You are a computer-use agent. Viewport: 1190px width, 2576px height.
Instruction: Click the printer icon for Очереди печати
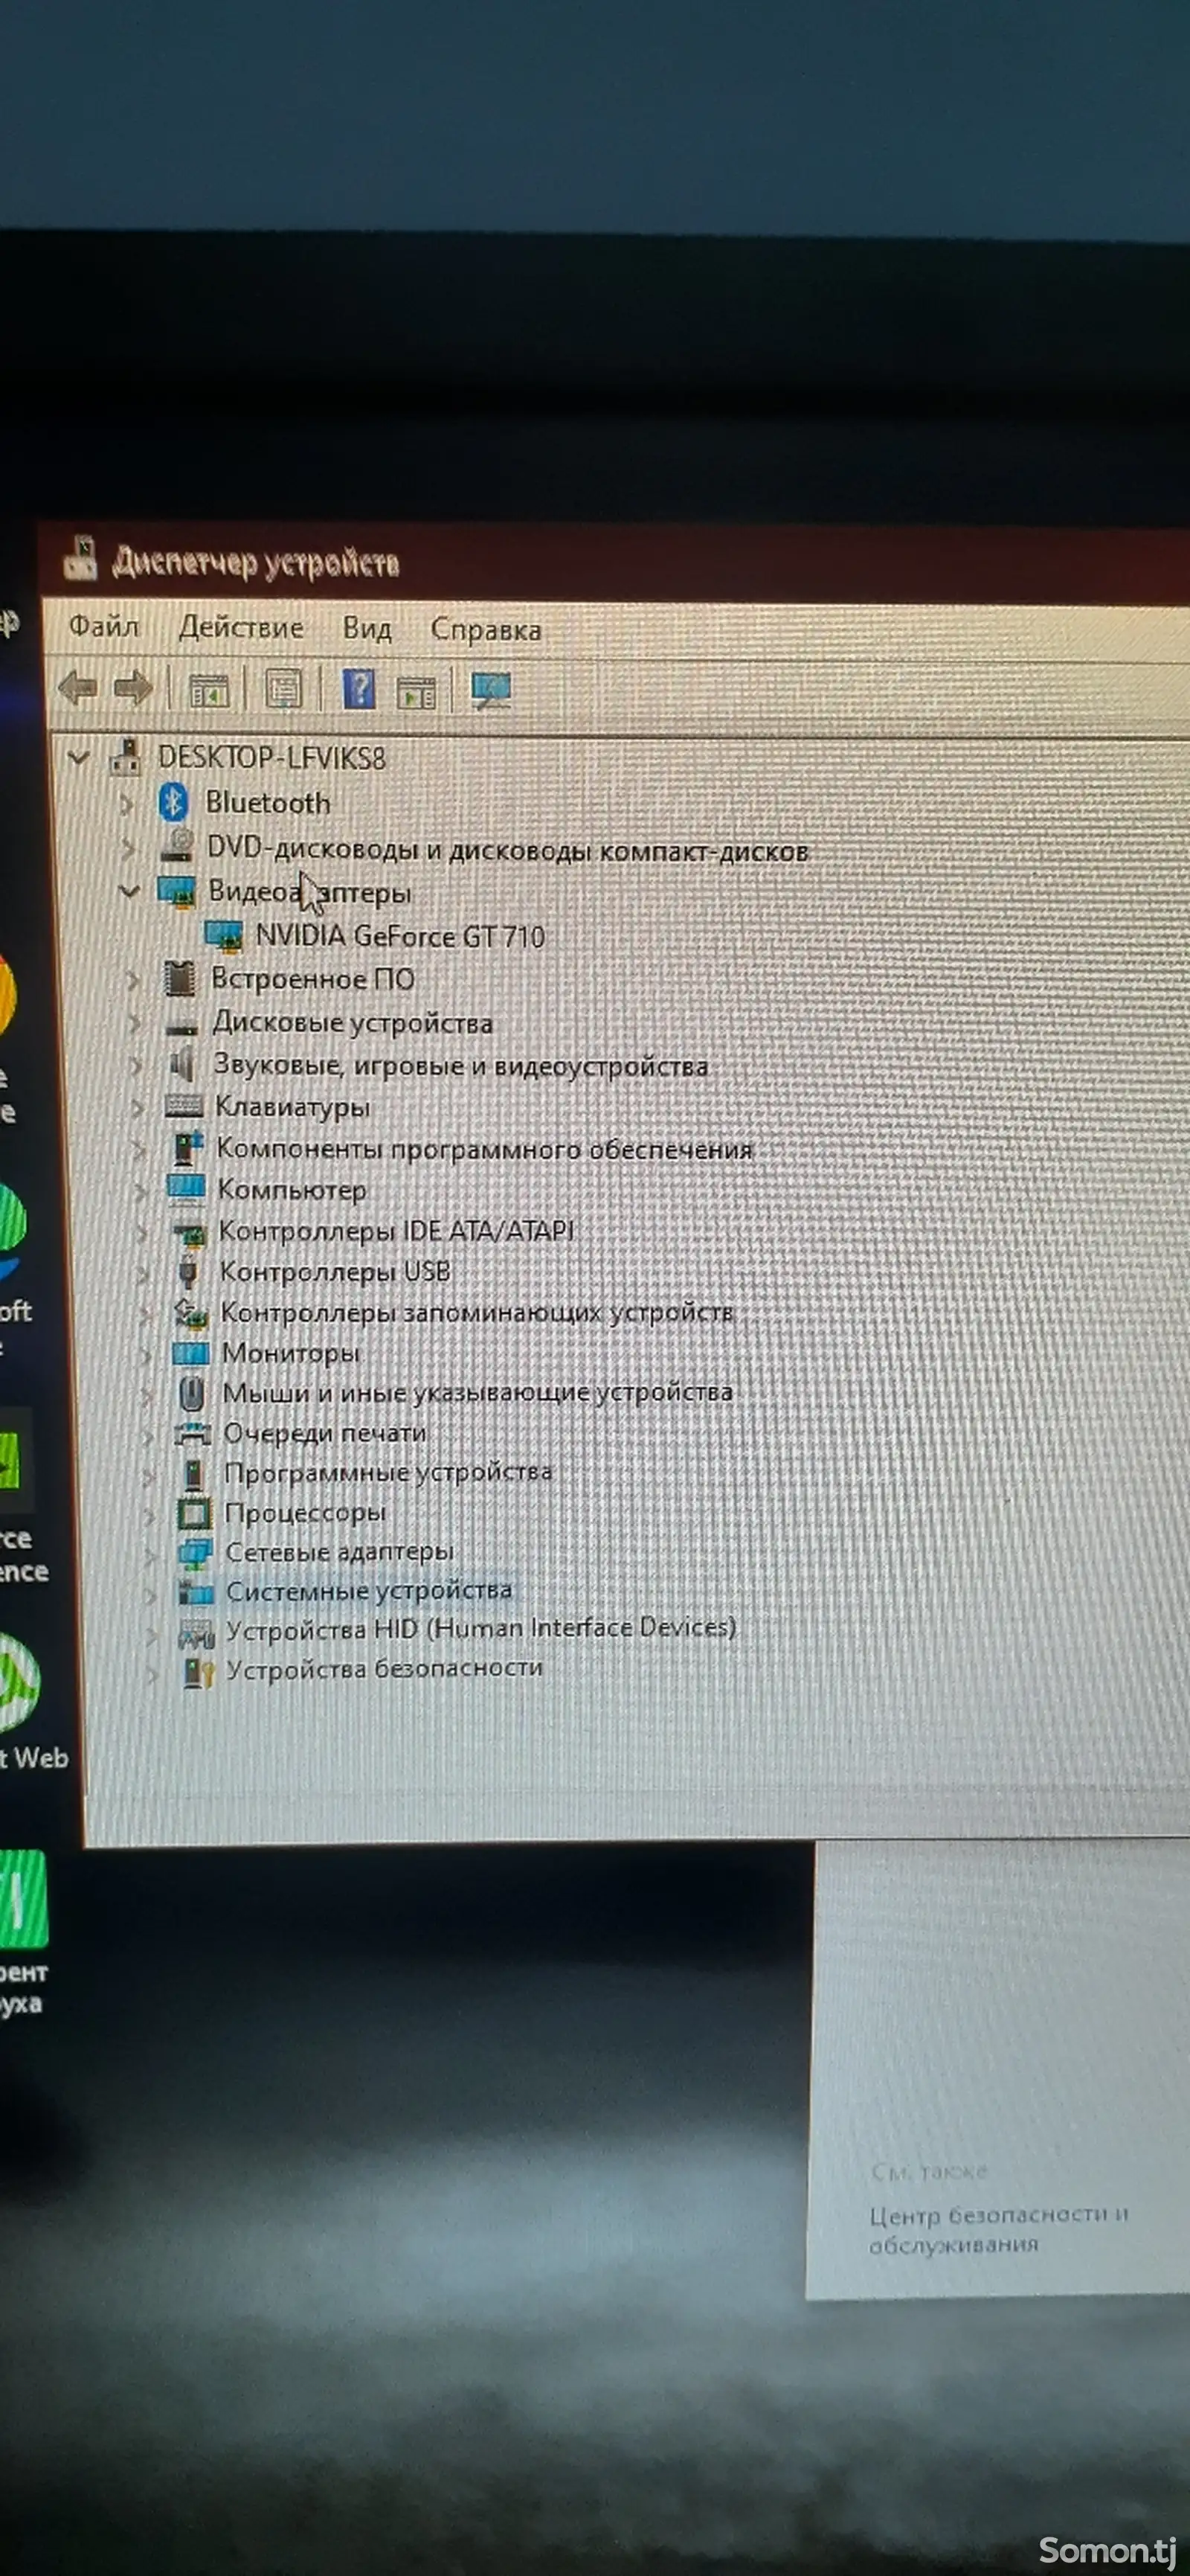193,1434
